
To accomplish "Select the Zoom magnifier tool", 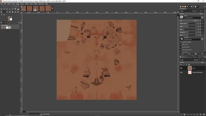I will [x=4, y=15].
